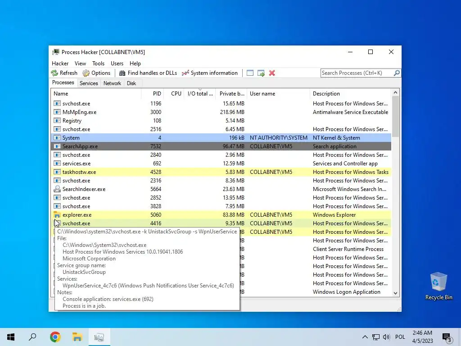The width and height of the screenshot is (461, 346).
Task: Click the SearchApp.exe process icon
Action: pyautogui.click(x=57, y=146)
